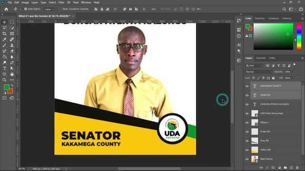The height and width of the screenshot is (171, 305).
Task: Select the Eyedropper tool
Action: coord(4,39)
